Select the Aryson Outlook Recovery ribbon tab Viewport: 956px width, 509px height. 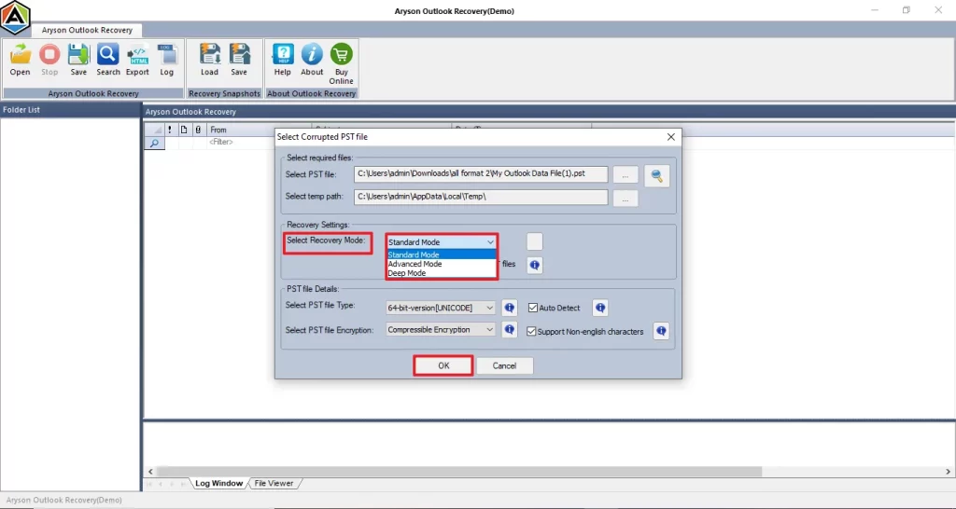pyautogui.click(x=87, y=30)
